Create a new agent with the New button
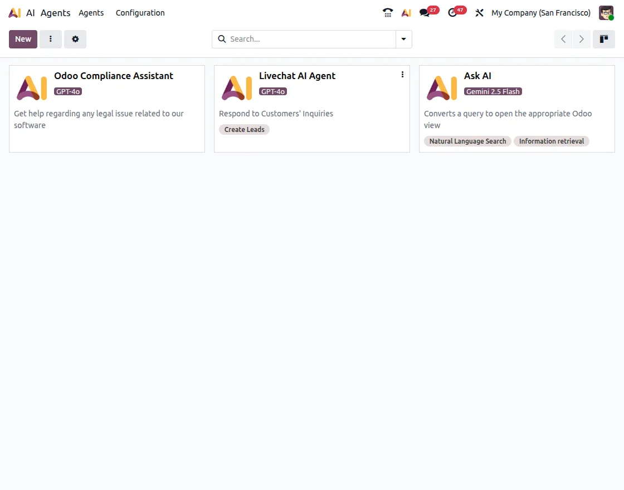The image size is (624, 490). point(22,39)
